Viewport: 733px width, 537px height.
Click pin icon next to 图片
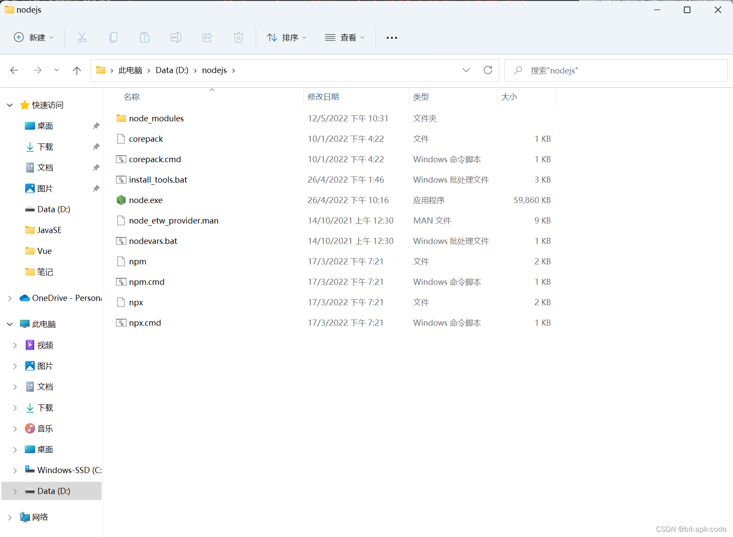[96, 189]
